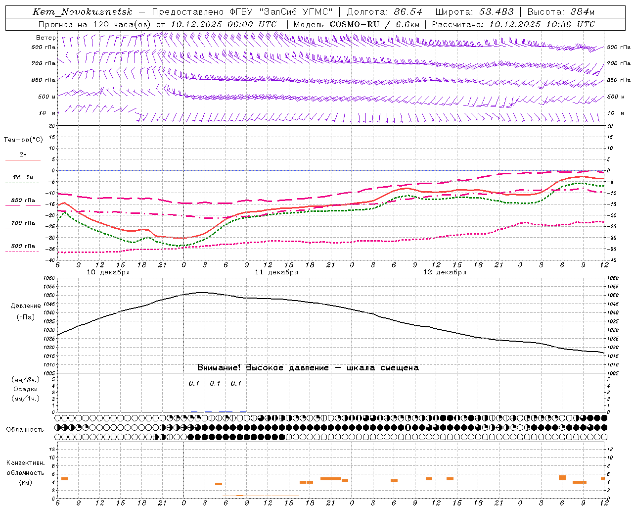Click the 'Ветер' wind panel label
Screen dimensions: 633x507
coord(46,38)
